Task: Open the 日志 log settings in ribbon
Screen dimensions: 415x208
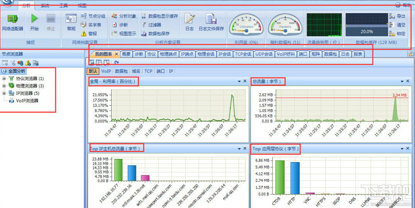Action: [190, 23]
